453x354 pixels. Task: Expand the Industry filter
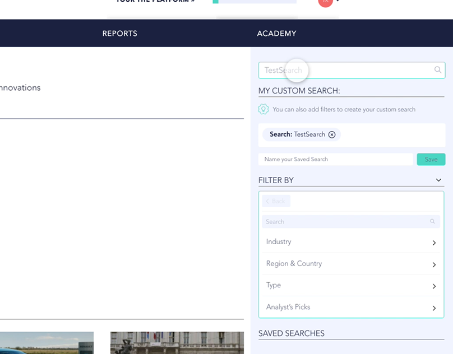point(351,242)
